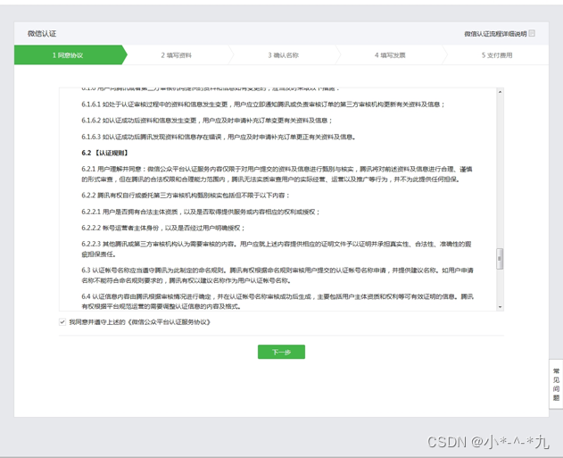The width and height of the screenshot is (563, 458).
Task: Click clause 6.1.6.2 text
Action: click(x=207, y=121)
